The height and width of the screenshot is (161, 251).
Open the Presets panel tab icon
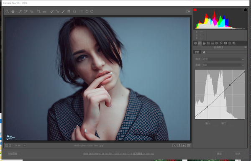[230, 43]
